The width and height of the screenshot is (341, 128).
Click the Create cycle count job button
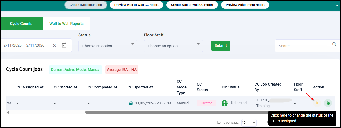[86, 5]
